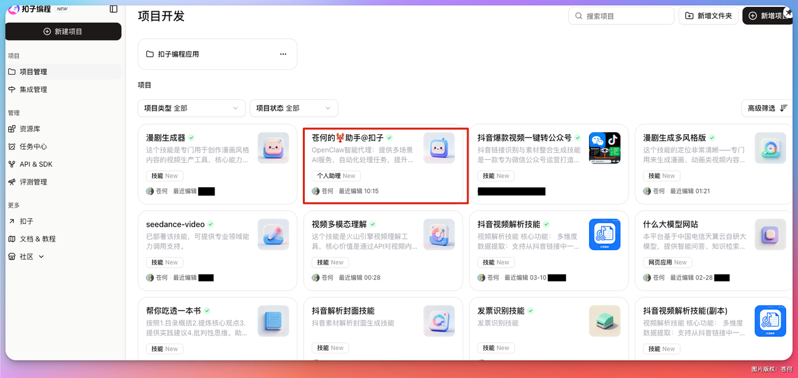The image size is (798, 378).
Task: Focus the 搜索项目 search field
Action: [x=621, y=16]
